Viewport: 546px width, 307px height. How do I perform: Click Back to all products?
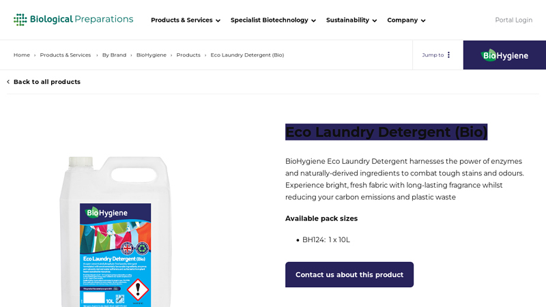click(x=47, y=82)
